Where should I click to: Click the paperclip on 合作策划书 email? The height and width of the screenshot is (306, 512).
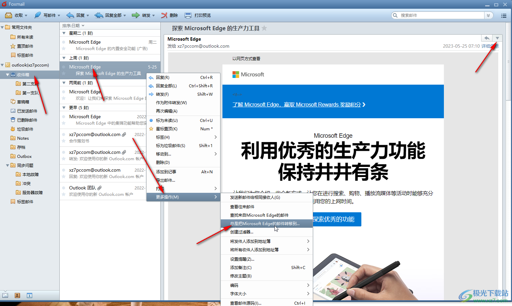point(124,134)
